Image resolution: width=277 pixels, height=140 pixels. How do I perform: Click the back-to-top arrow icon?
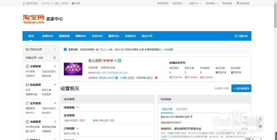click(260, 118)
